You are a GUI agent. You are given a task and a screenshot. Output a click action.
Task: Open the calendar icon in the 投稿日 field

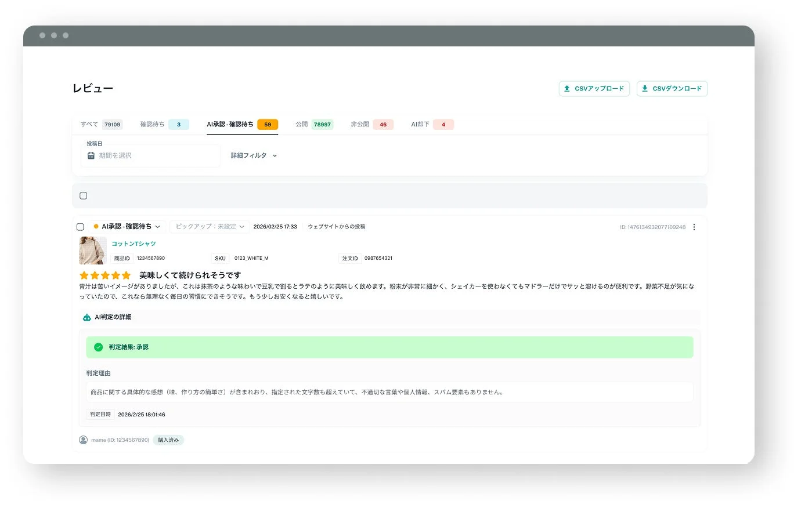point(91,155)
